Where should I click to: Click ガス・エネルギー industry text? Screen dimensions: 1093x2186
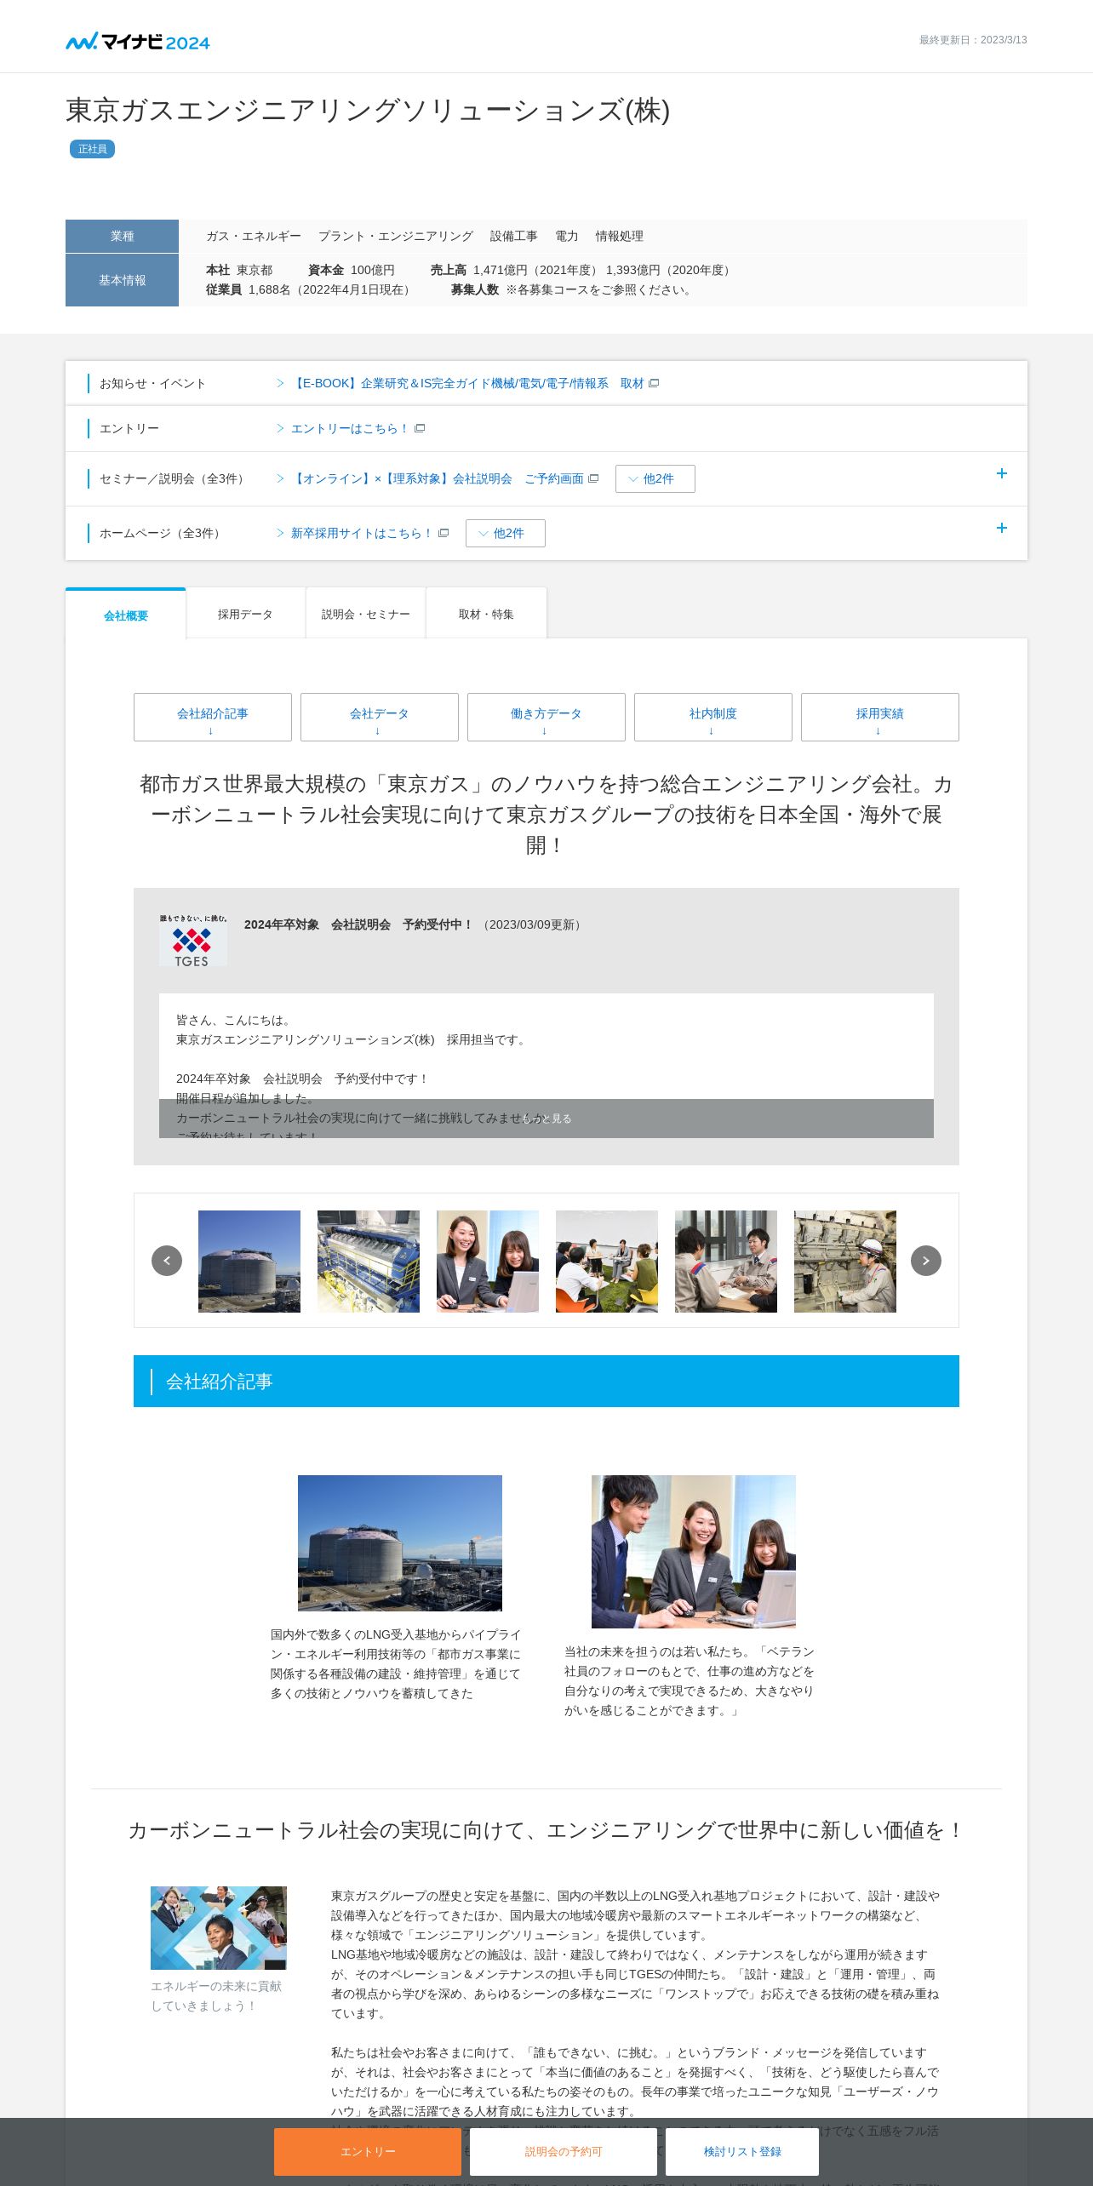pos(254,236)
